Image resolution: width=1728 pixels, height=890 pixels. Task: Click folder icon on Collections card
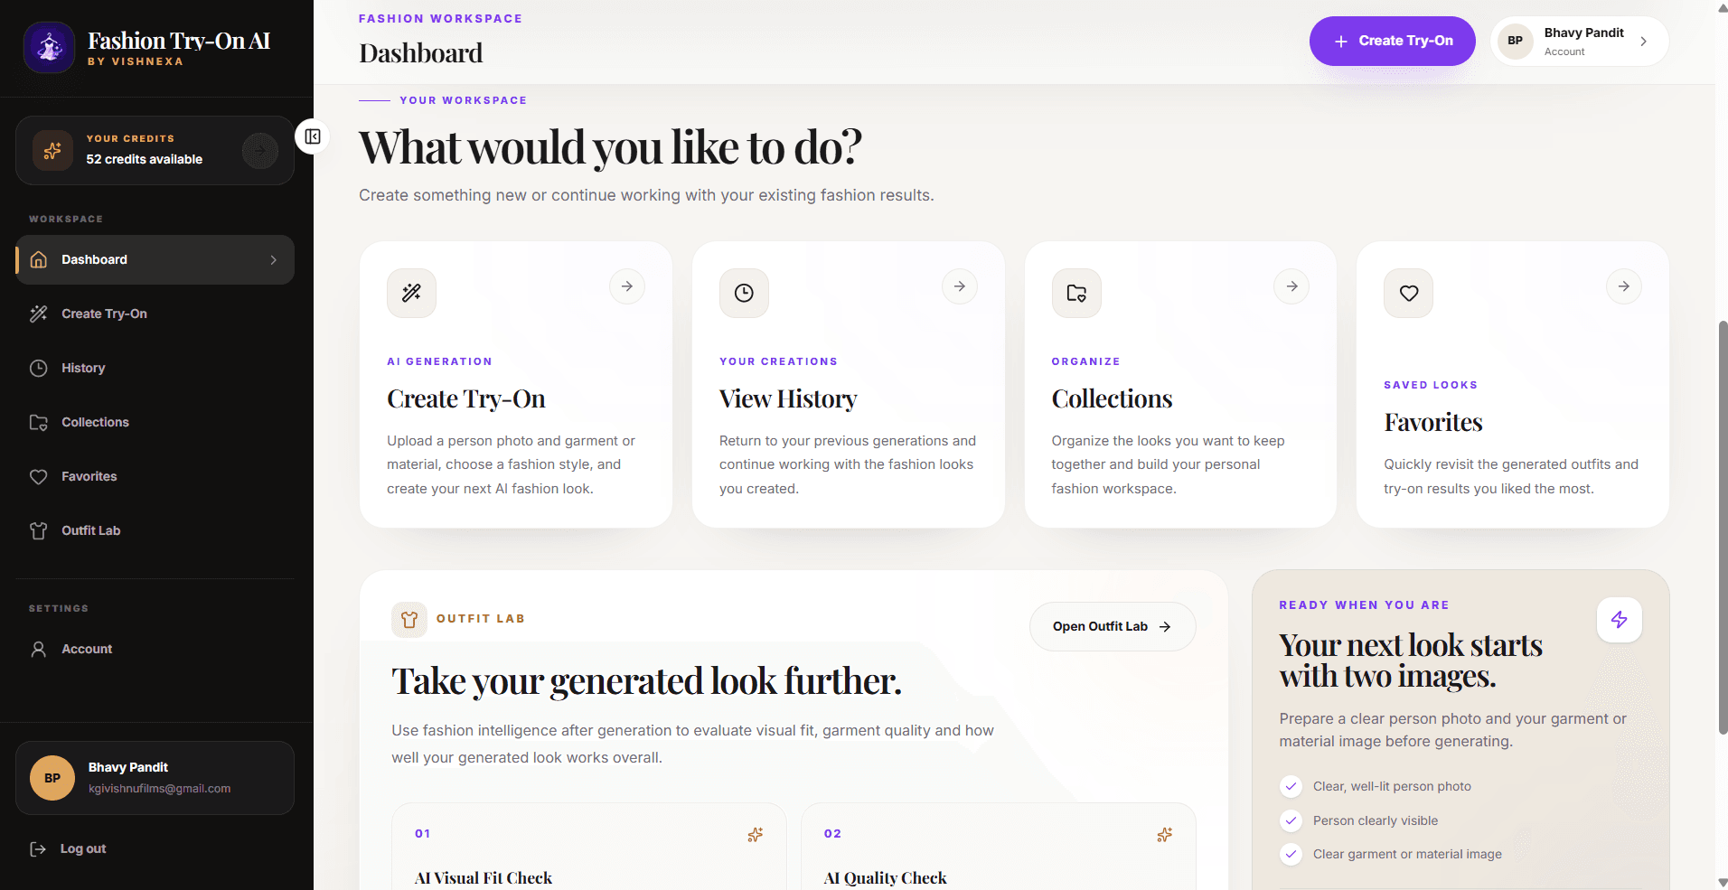point(1076,293)
